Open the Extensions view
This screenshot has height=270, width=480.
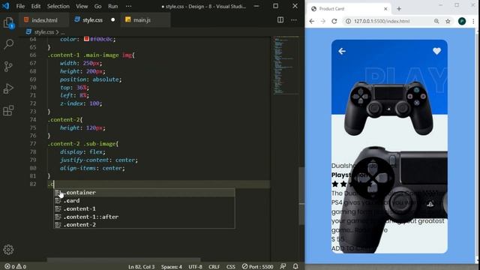(8, 110)
